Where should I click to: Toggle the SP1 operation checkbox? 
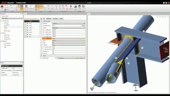coord(27,37)
